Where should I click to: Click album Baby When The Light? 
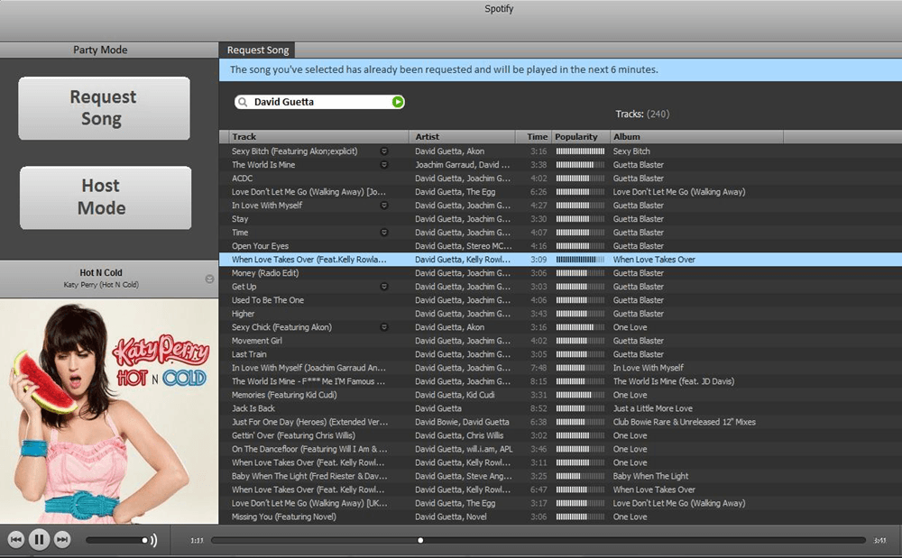[x=650, y=476]
